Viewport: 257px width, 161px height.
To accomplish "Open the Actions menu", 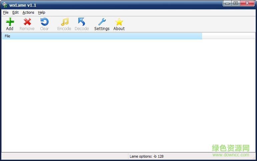I will [x=28, y=12].
